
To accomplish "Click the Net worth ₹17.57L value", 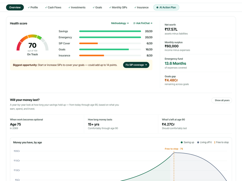I will (x=171, y=29).
